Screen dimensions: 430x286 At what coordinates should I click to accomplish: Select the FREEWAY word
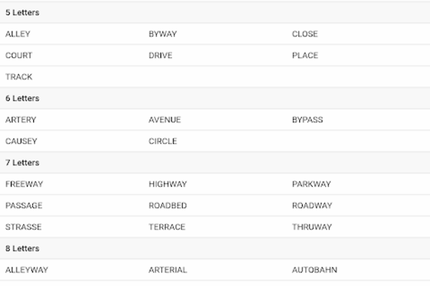point(24,184)
